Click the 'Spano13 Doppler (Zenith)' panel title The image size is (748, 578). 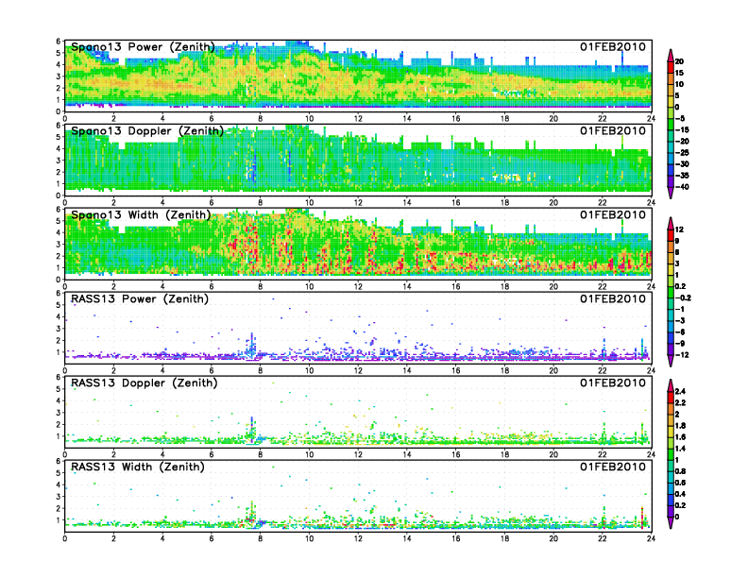pos(147,130)
